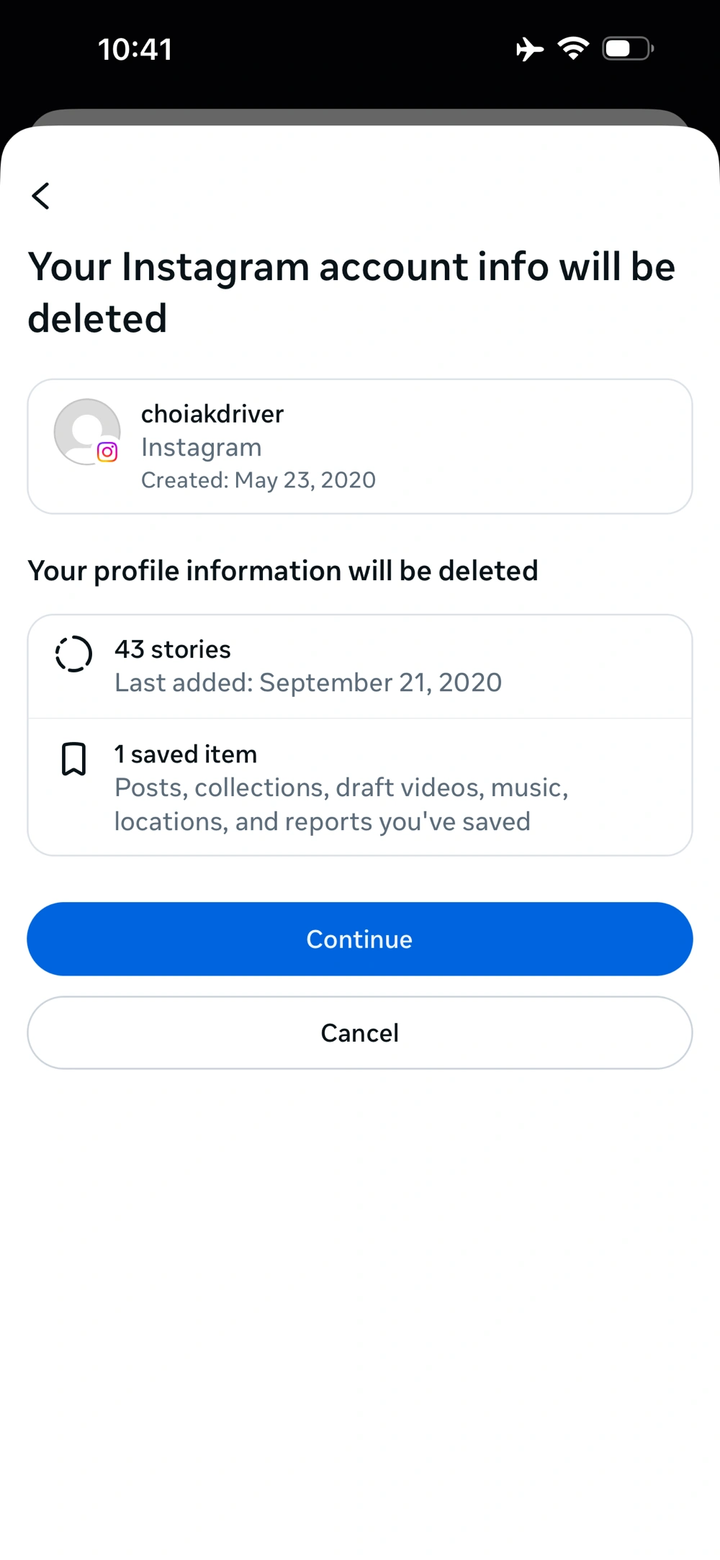720x1560 pixels.
Task: Tap the airplane mode status icon
Action: tap(530, 49)
